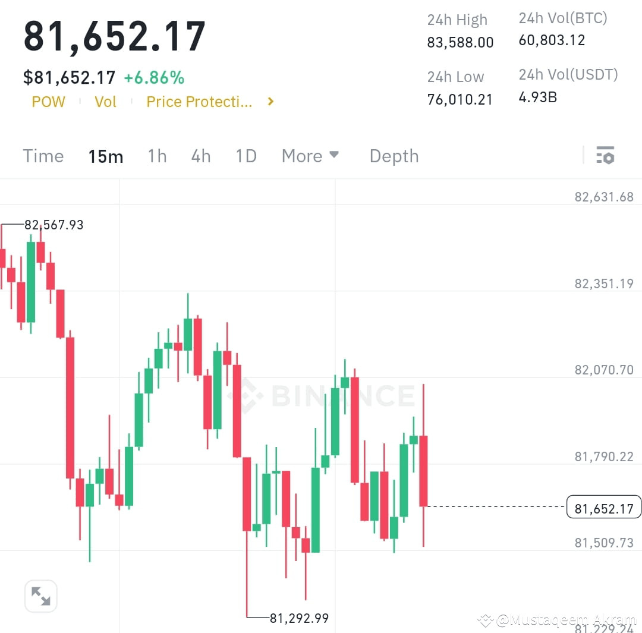The width and height of the screenshot is (642, 633).
Task: Select the Vol label
Action: [105, 102]
